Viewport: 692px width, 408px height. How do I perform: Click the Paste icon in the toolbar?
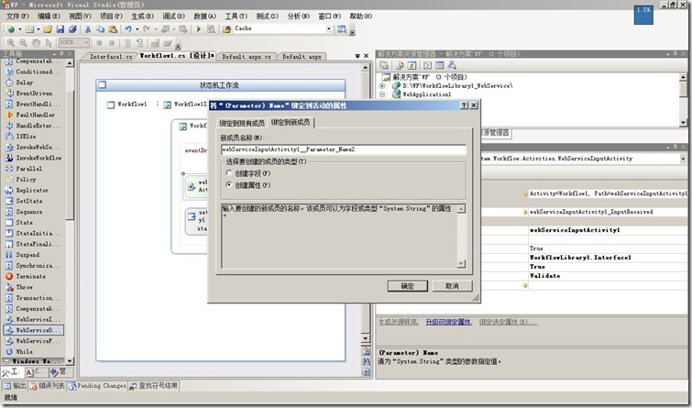pyautogui.click(x=113, y=29)
